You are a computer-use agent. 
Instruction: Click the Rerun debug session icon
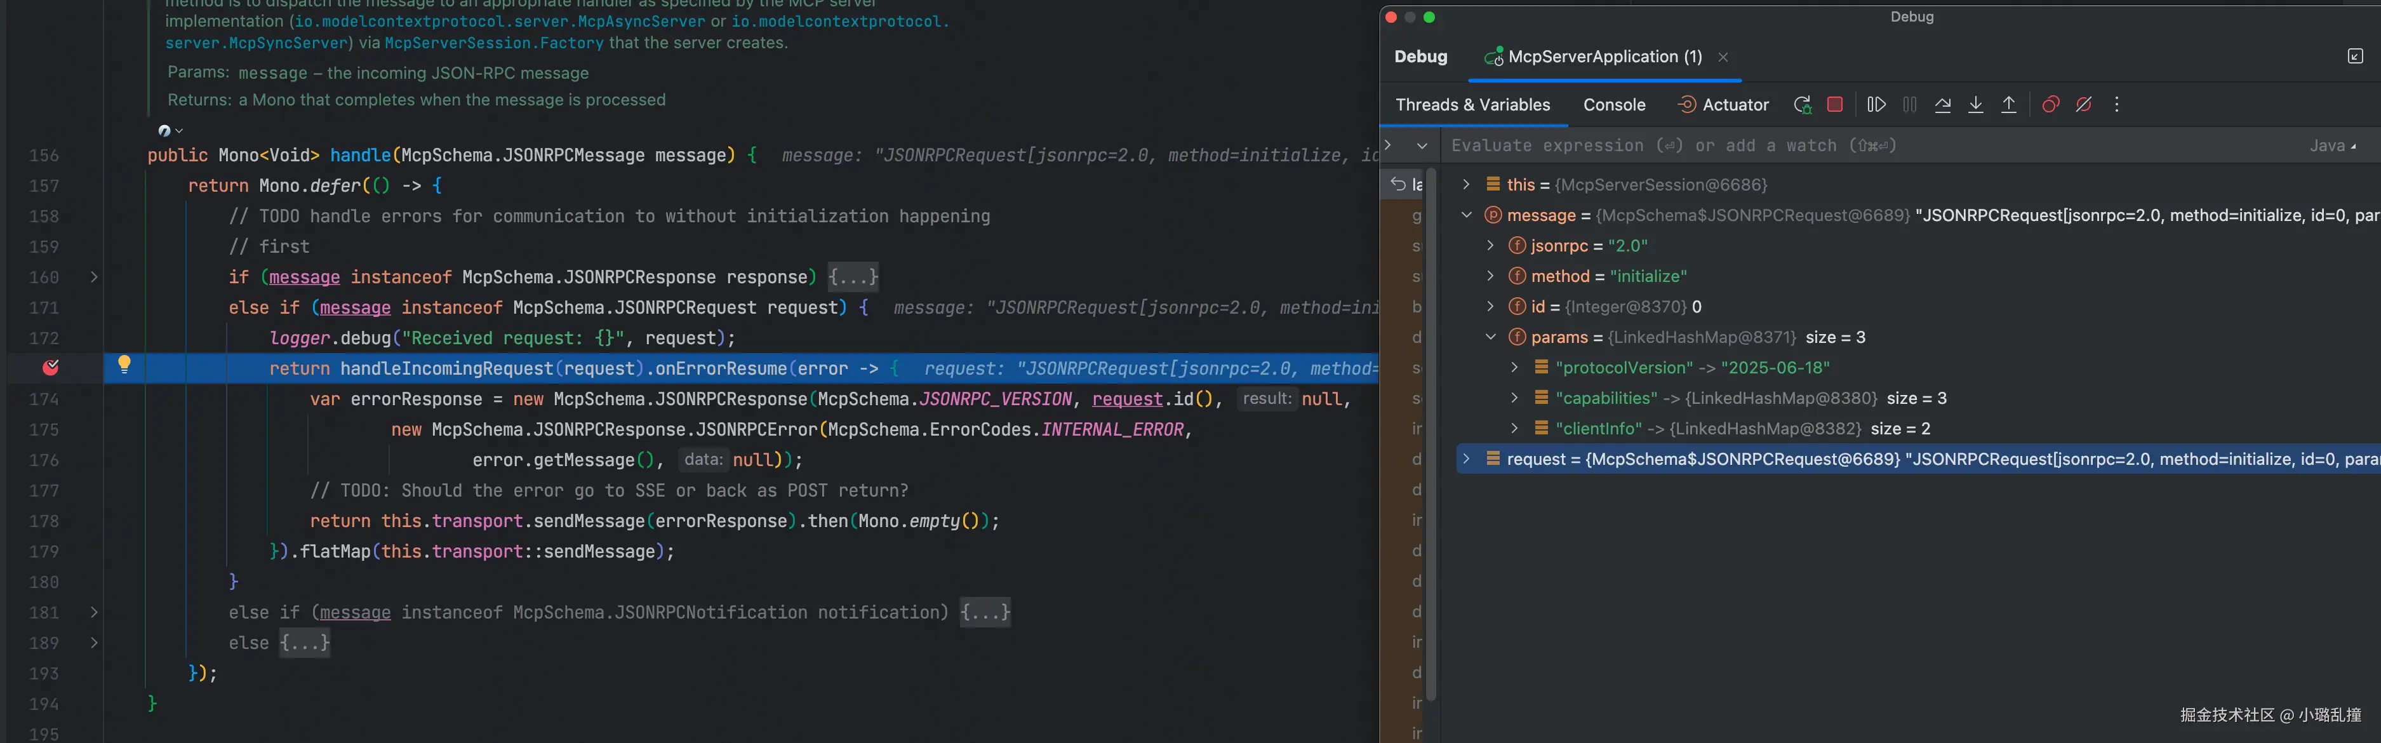click(x=1801, y=104)
